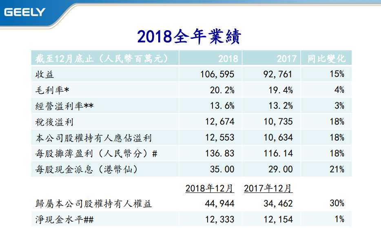Click the 3% change value
Screen dimensions: 381x228
click(339, 106)
